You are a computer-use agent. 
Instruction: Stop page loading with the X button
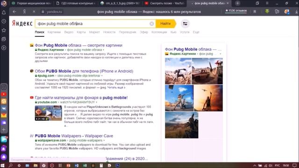[34, 12]
